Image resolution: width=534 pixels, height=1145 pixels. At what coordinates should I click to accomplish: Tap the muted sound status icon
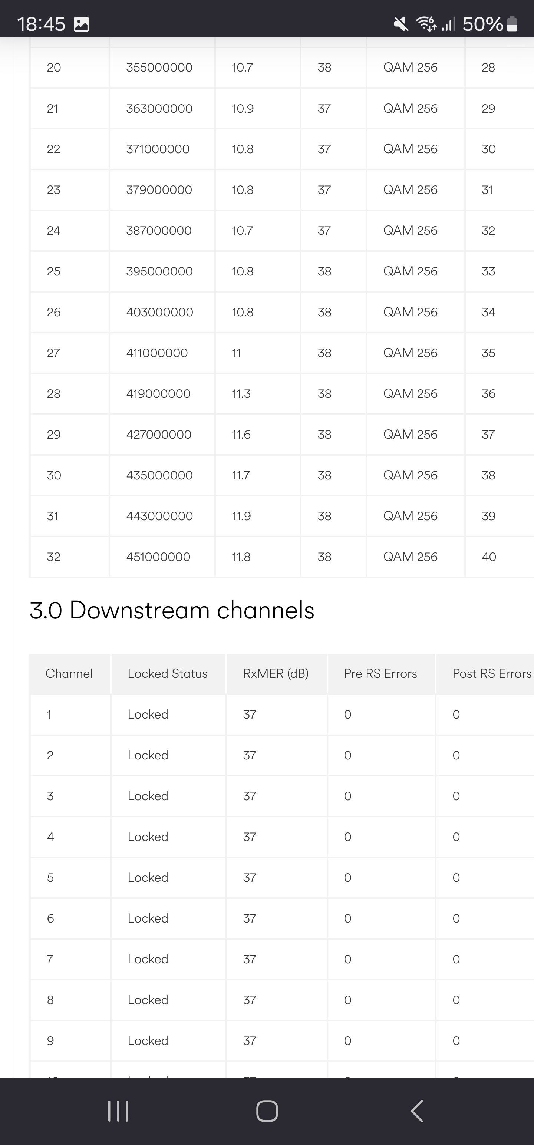(400, 24)
